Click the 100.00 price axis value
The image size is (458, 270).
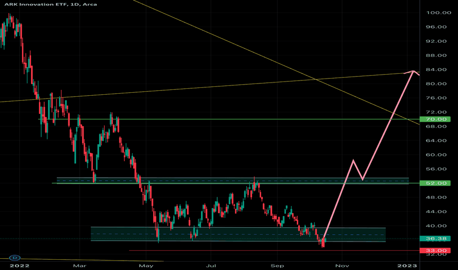tap(439, 13)
